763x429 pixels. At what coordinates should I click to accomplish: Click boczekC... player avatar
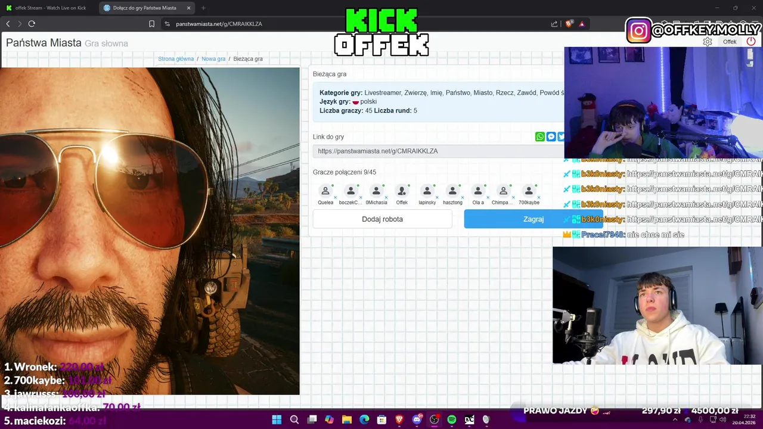point(351,191)
